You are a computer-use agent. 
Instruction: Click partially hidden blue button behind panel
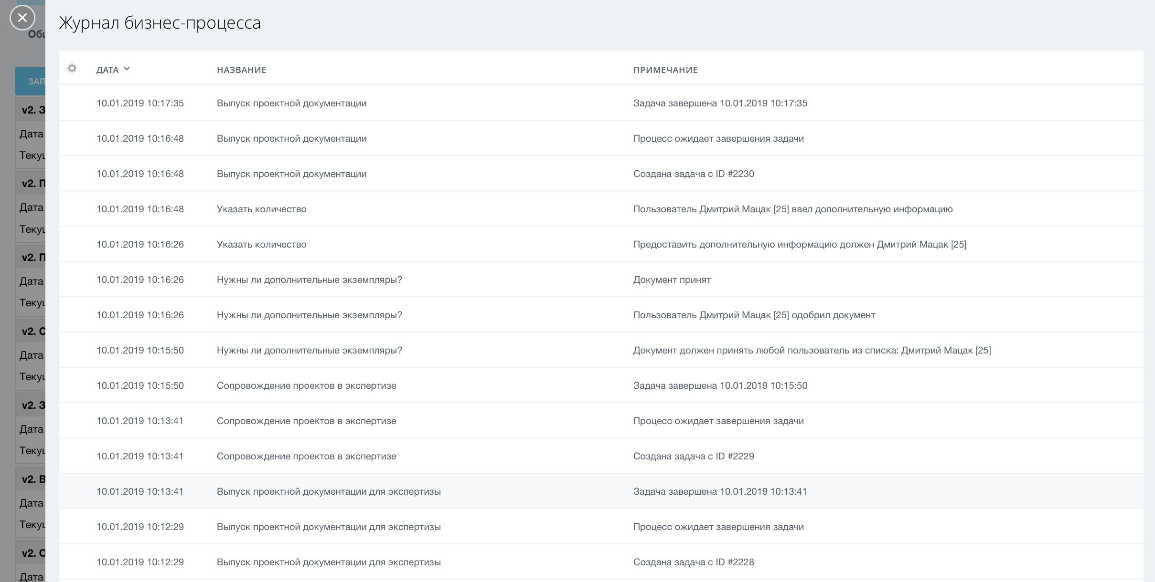pos(31,81)
